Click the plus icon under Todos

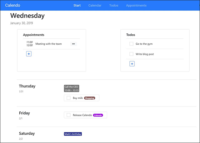132,64
